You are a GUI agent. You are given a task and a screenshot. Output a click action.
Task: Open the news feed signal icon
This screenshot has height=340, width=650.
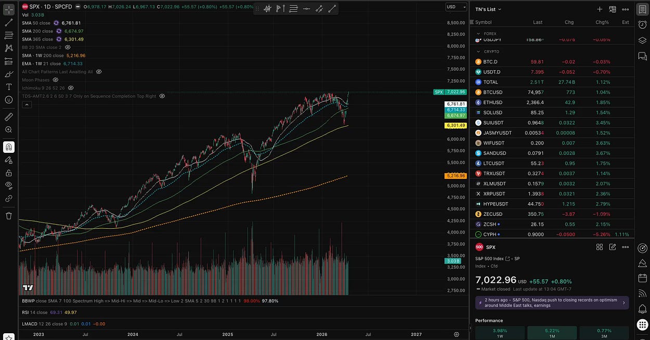[643, 294]
